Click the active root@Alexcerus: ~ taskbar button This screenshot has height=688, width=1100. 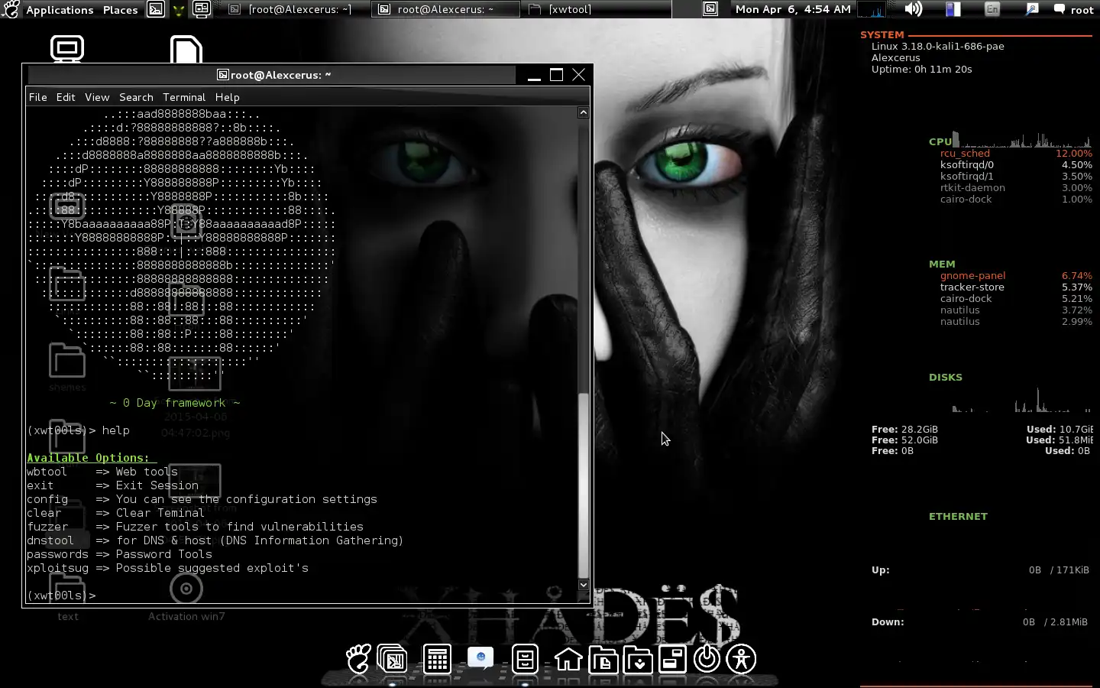click(x=446, y=9)
